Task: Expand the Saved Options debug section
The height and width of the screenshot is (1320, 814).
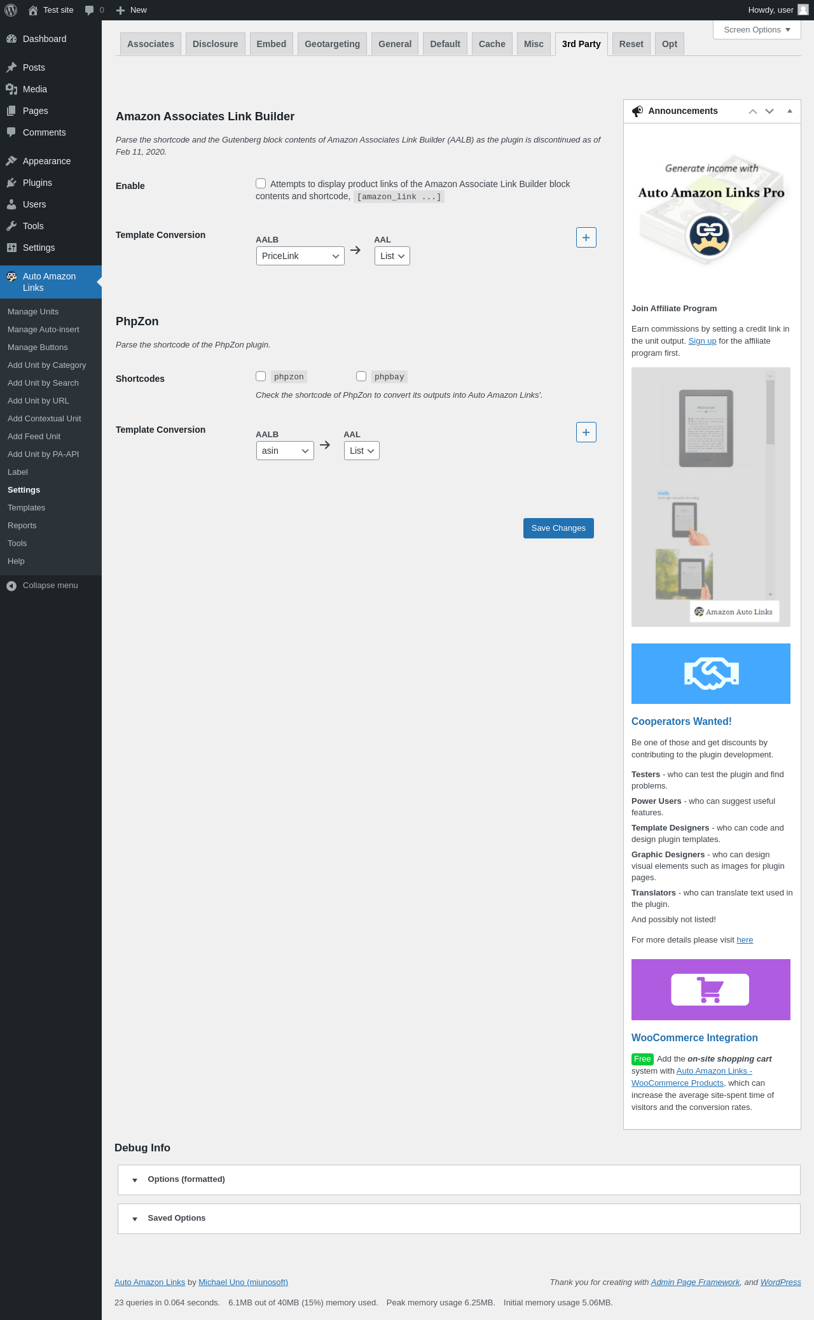Action: (x=459, y=1219)
